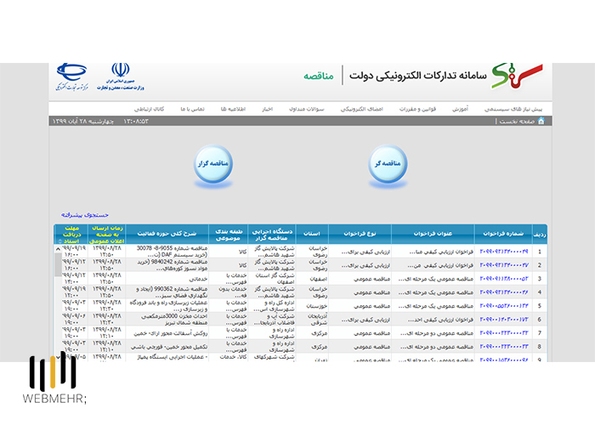Open the tender number link in row 7
Image resolution: width=595 pixels, height=425 pixels.
(504, 333)
